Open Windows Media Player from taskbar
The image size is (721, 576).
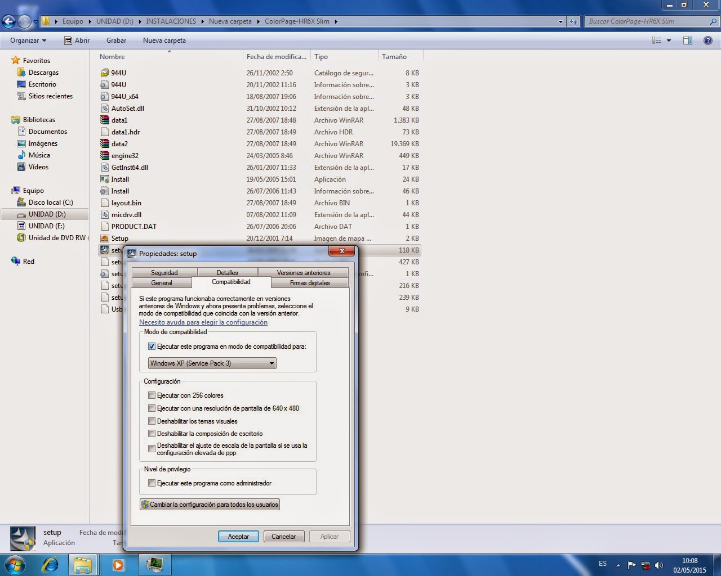[x=118, y=564]
